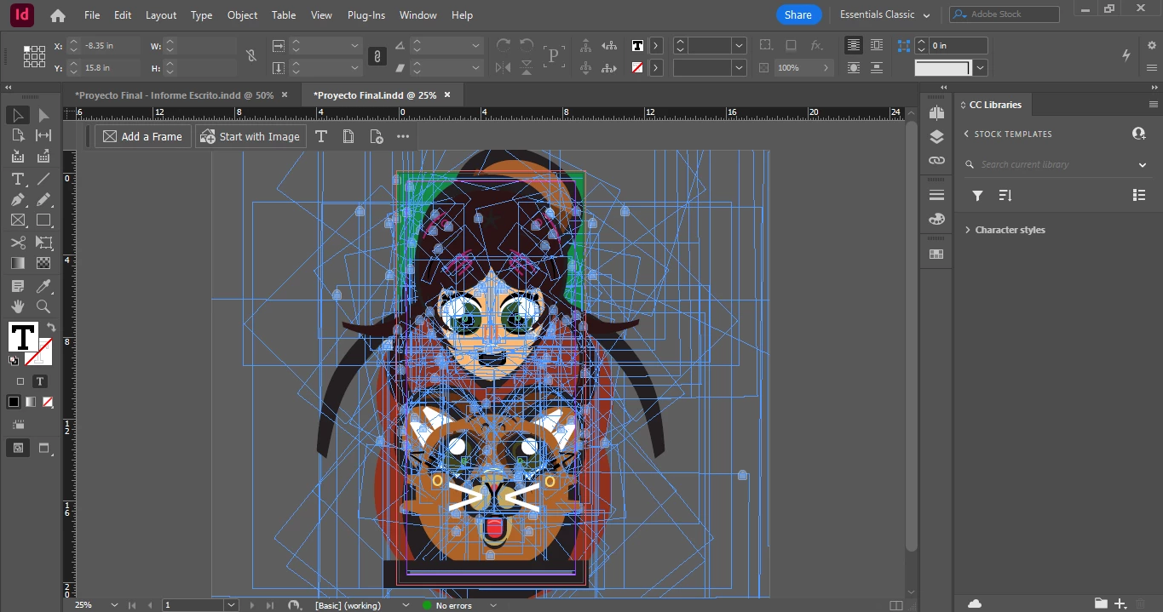This screenshot has width=1163, height=612.
Task: Switch to Proyecto Final - Informe Escrito tab
Action: pos(174,95)
